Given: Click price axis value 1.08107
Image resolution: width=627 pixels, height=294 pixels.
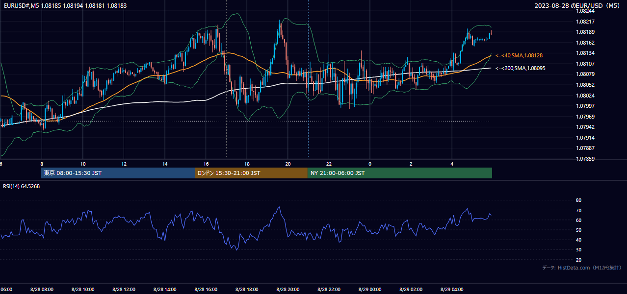Looking at the screenshot, I should click(586, 64).
